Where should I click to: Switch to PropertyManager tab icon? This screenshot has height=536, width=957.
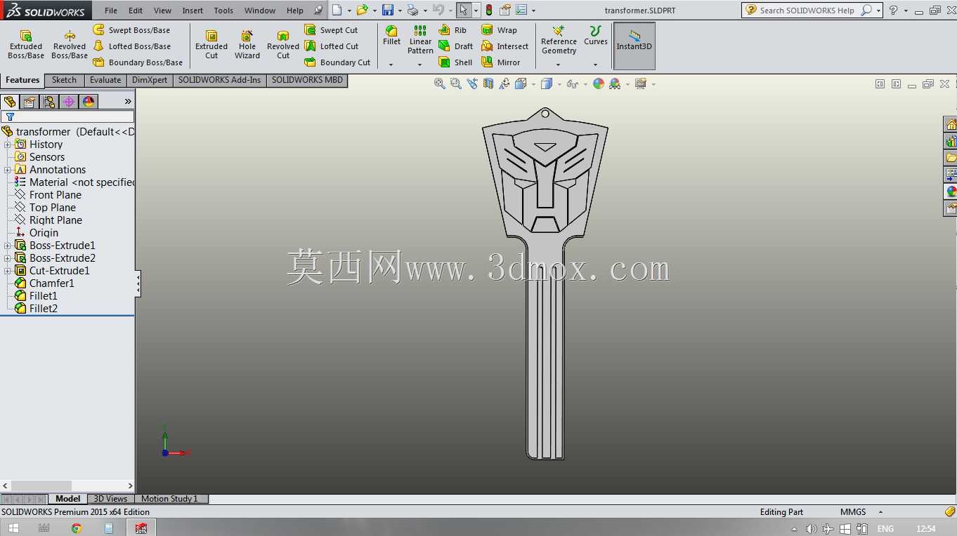pos(30,102)
